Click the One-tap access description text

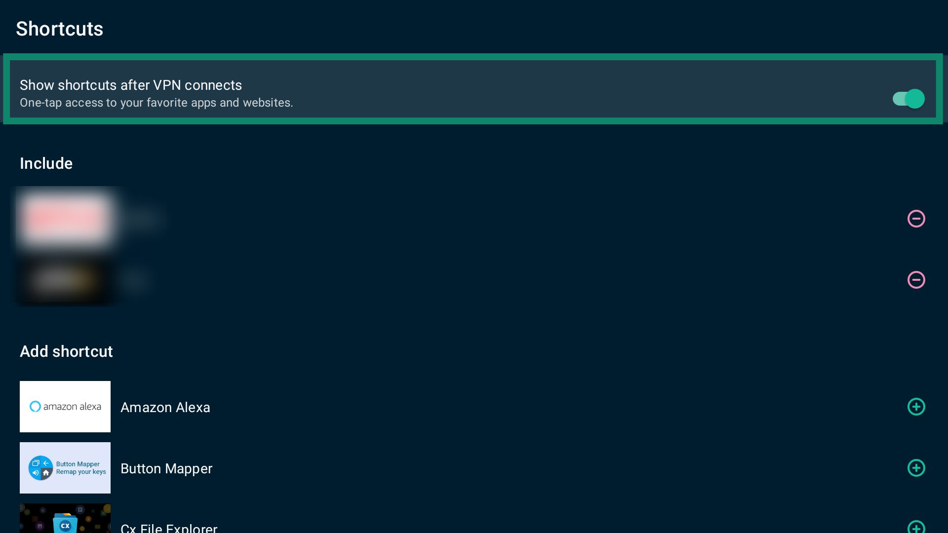[157, 103]
